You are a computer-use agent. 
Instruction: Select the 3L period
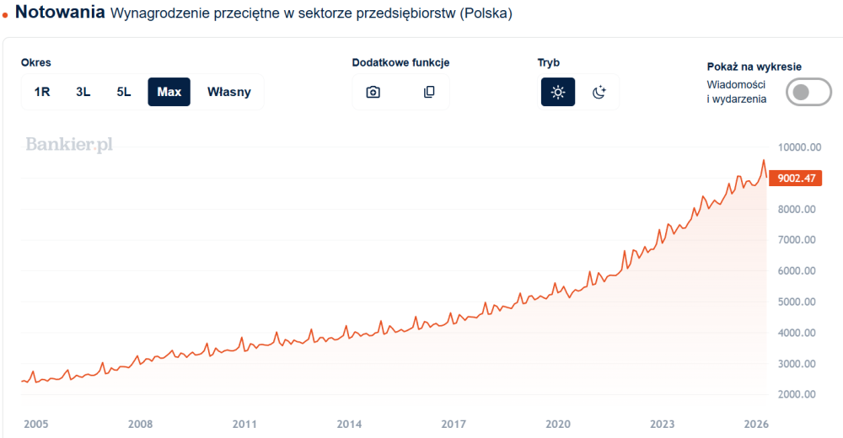pos(83,92)
